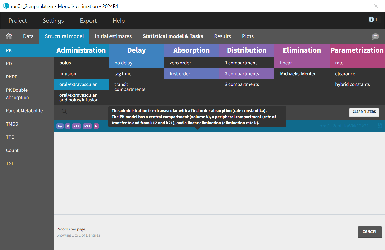Image resolution: width=385 pixels, height=250 pixels.
Task: Select the lag time delay filter
Action: 123,74
